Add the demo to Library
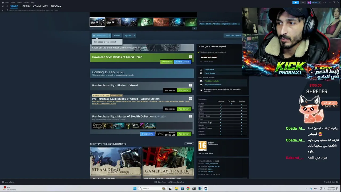This screenshot has width=341, height=192. click(x=182, y=62)
